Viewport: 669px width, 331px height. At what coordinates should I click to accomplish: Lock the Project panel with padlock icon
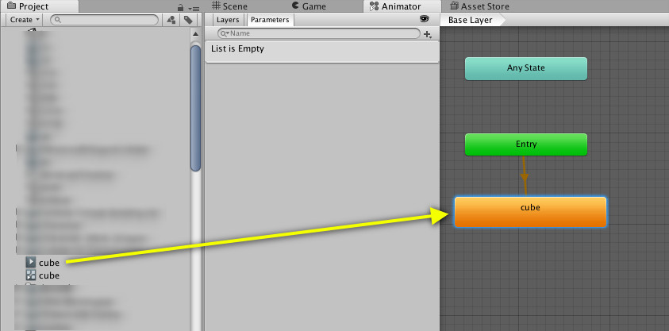(x=180, y=8)
